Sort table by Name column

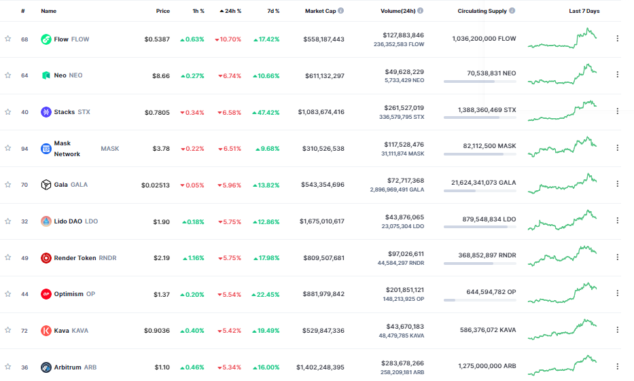(48, 11)
